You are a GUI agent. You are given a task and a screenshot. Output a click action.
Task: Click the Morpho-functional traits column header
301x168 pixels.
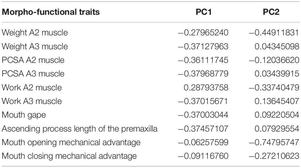click(x=51, y=12)
